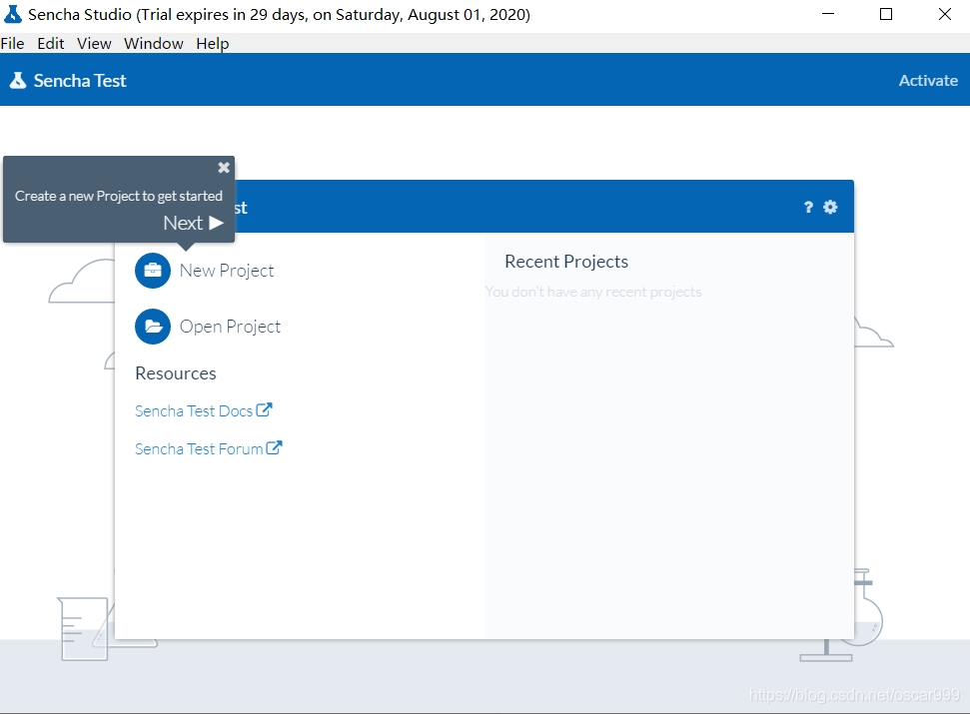
Task: Open the File menu
Action: (12, 43)
